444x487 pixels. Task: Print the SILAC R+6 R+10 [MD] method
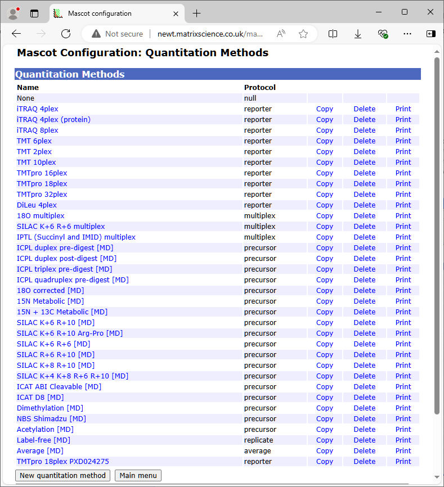(403, 355)
